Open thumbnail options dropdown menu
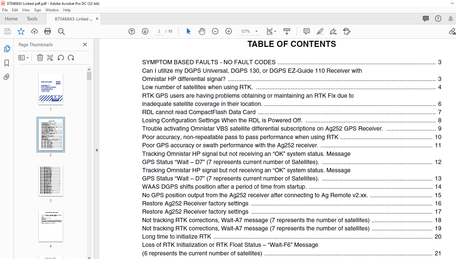The image size is (456, 259). [23, 58]
